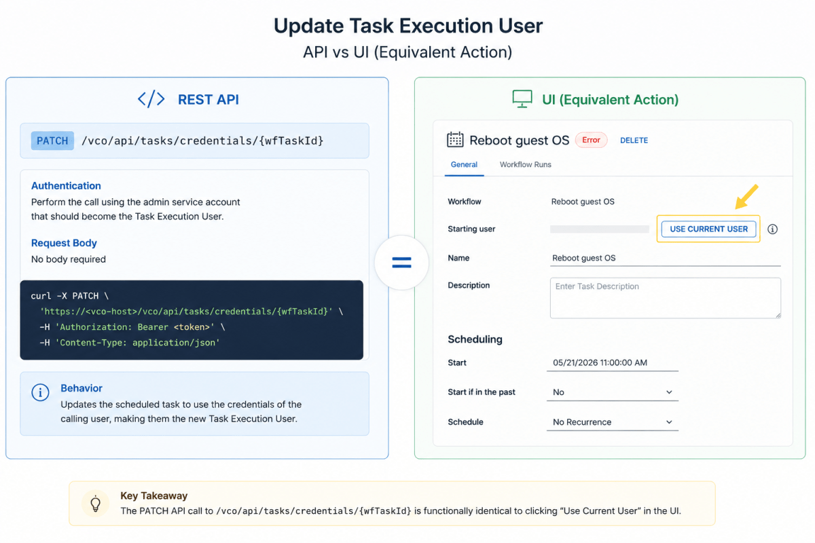Click the Start if in the past label
Viewport: 815px width, 543px height.
coord(482,392)
